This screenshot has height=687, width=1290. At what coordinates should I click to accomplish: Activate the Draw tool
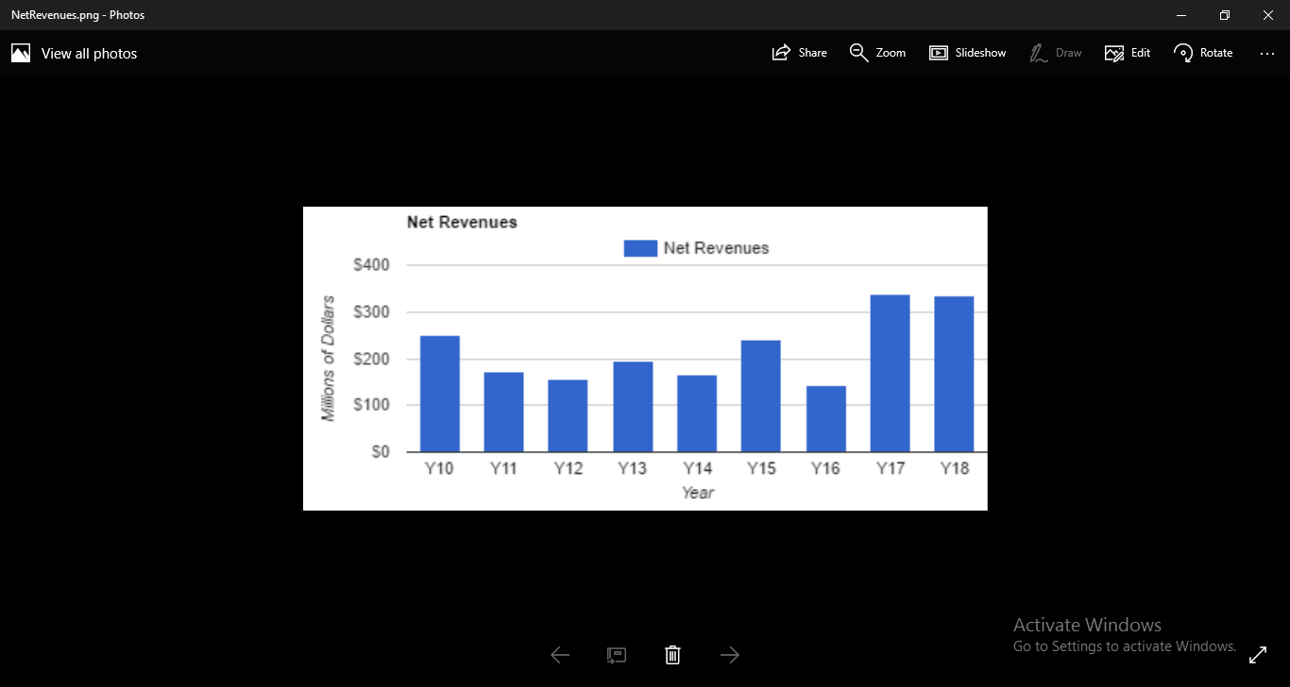(1055, 52)
